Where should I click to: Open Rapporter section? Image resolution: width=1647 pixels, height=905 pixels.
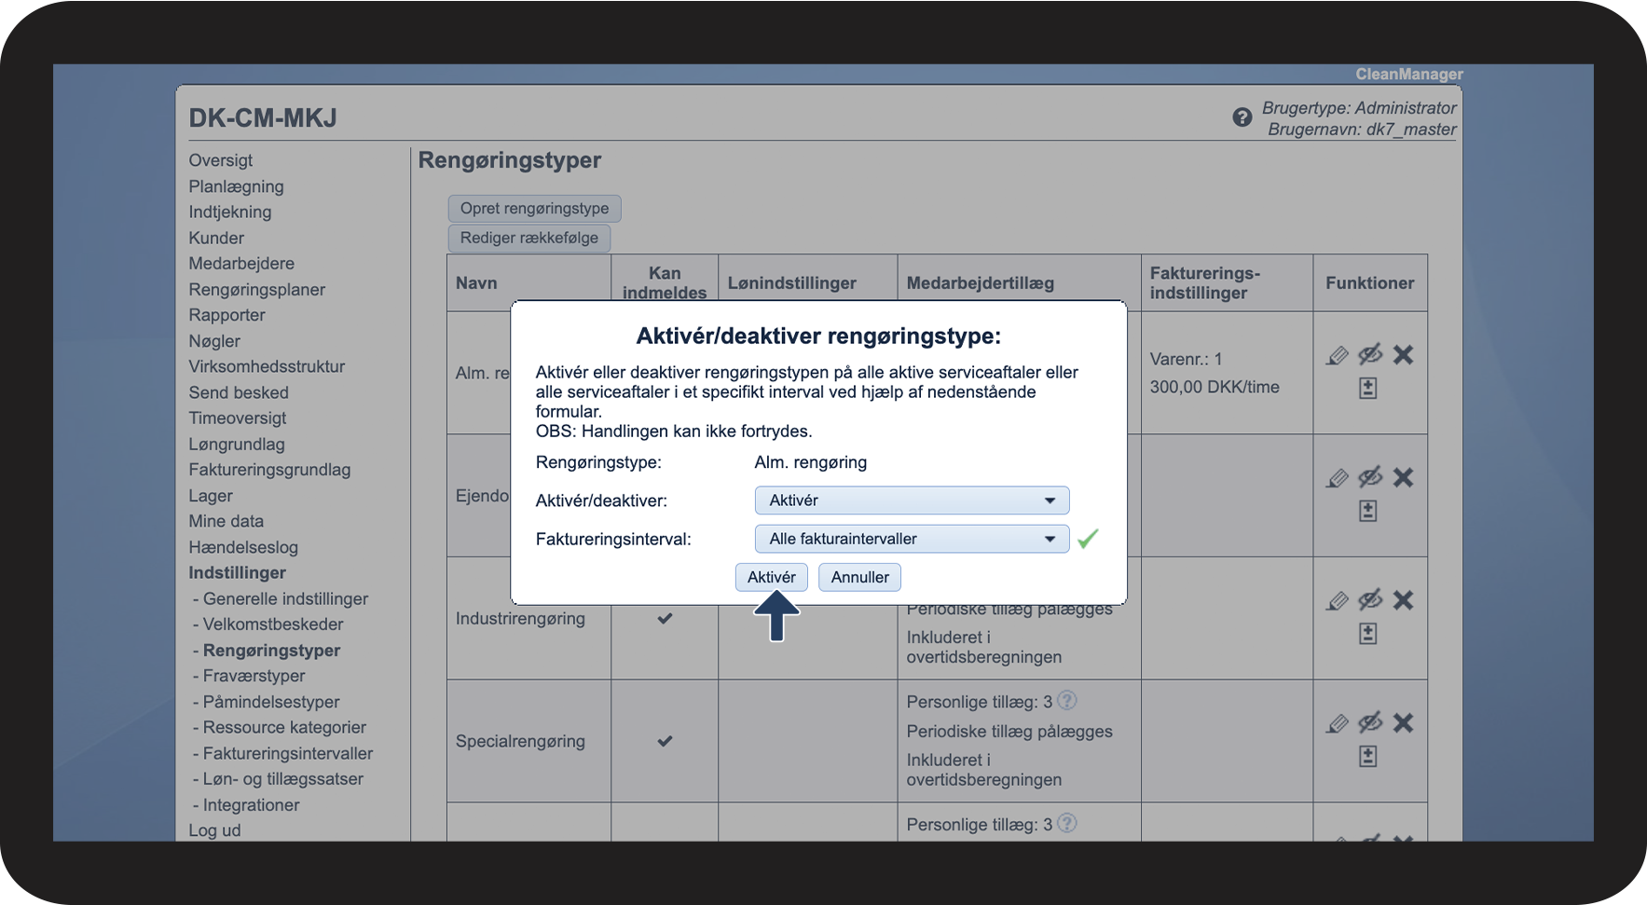[226, 315]
